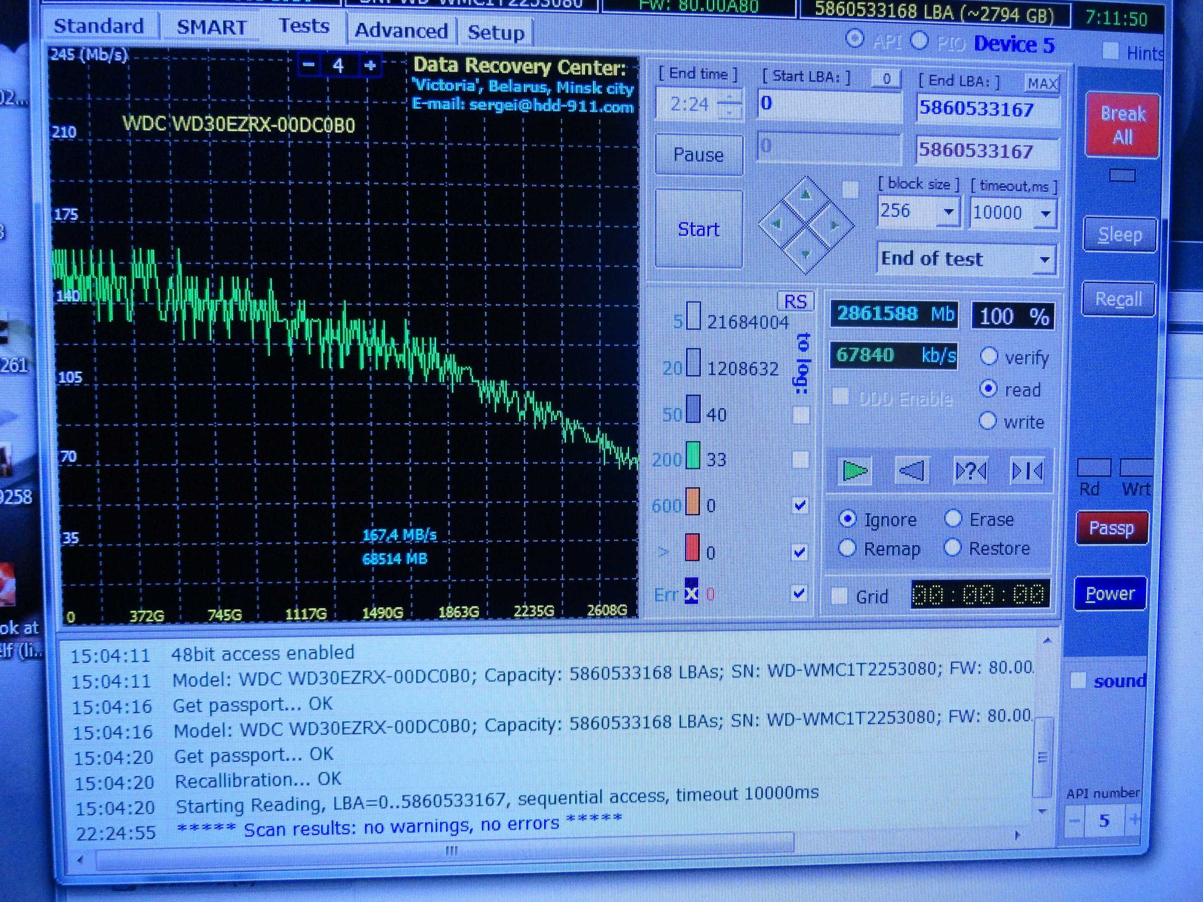Click the green 200 ms block swatch
This screenshot has height=902, width=1203.
coord(693,456)
